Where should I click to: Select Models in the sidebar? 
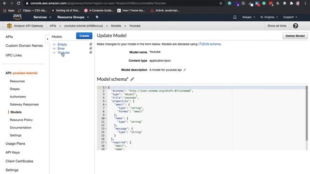[16, 112]
